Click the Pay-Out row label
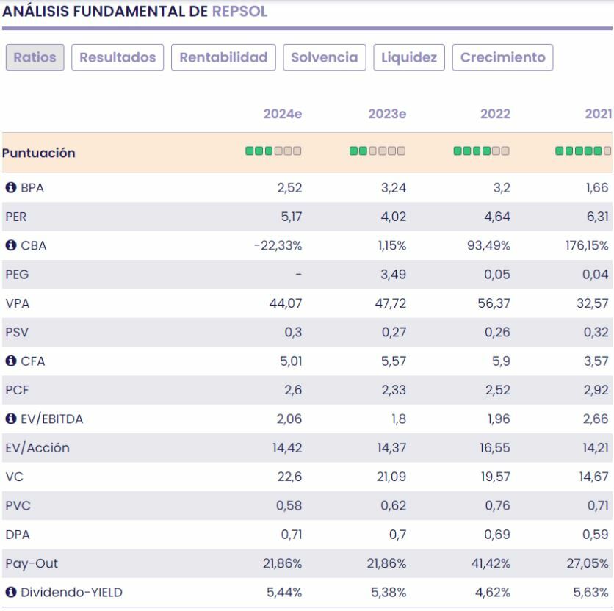This screenshot has width=614, height=611. (31, 563)
